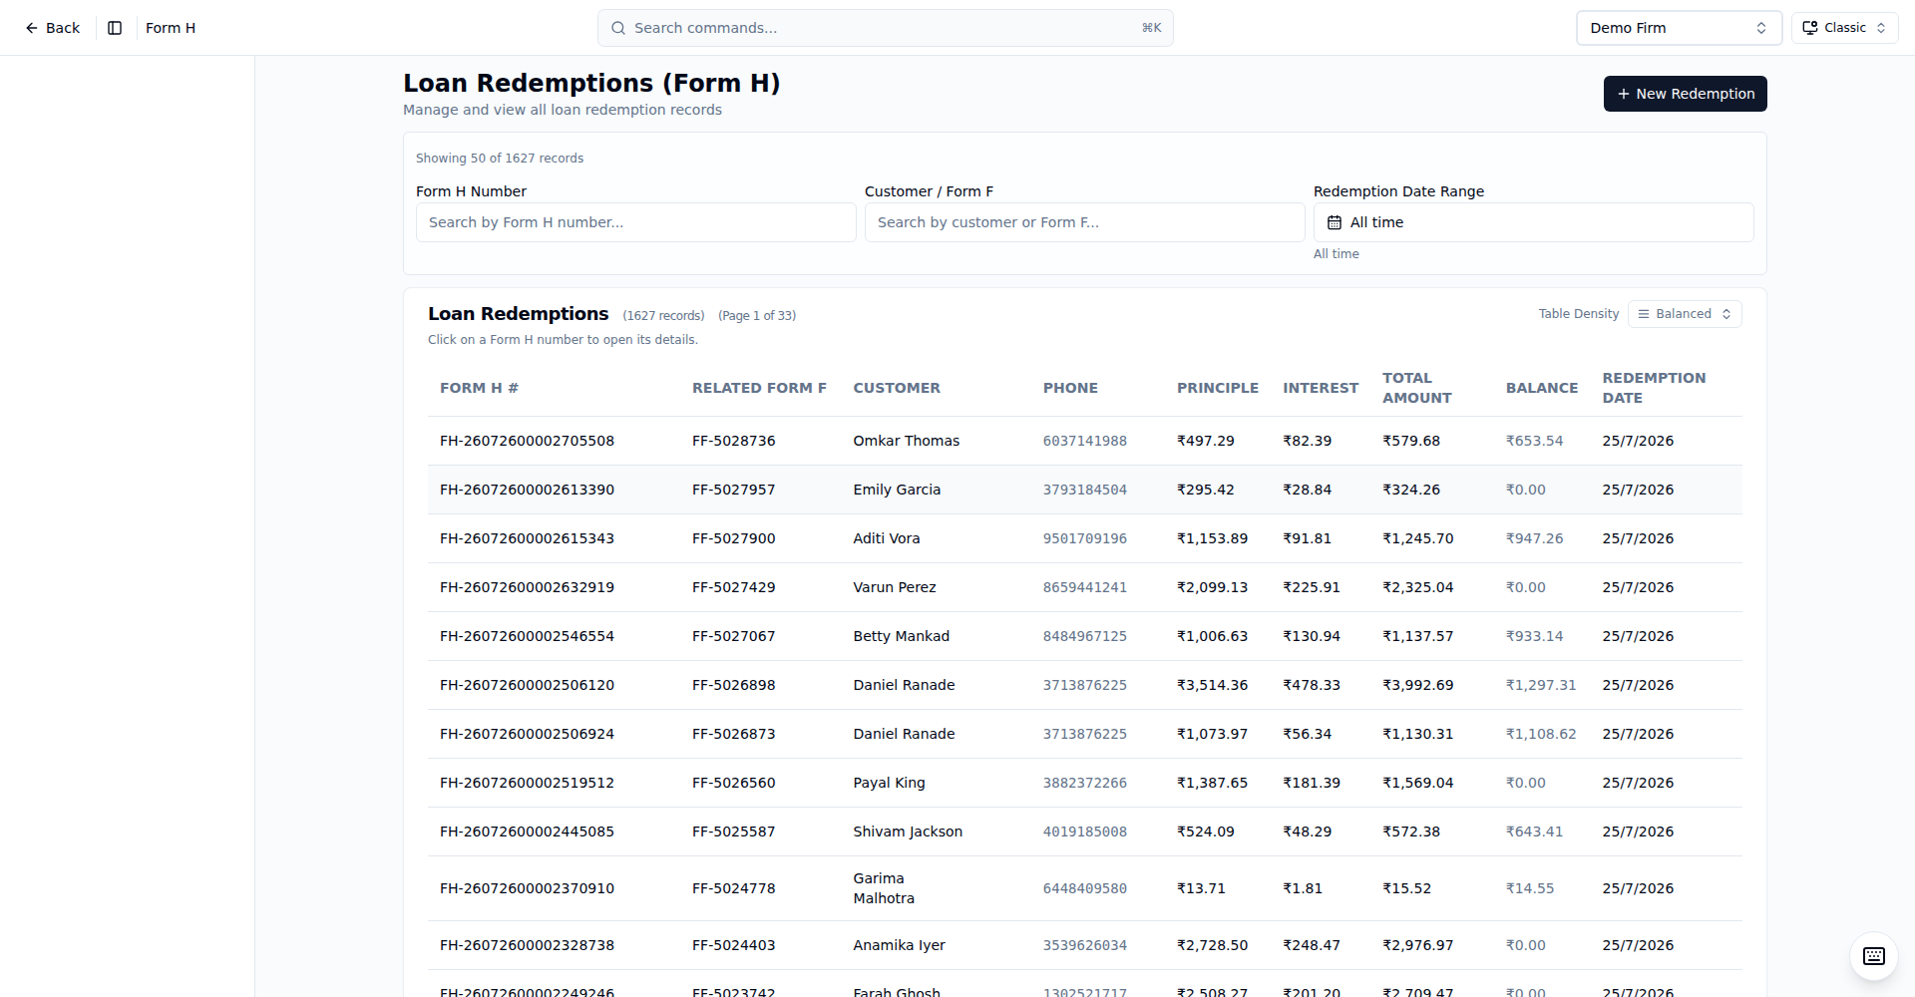The height and width of the screenshot is (997, 1915).
Task: Click the CUSTOMER column header
Action: pos(897,388)
